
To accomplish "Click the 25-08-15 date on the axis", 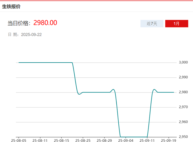I will 62,140.
